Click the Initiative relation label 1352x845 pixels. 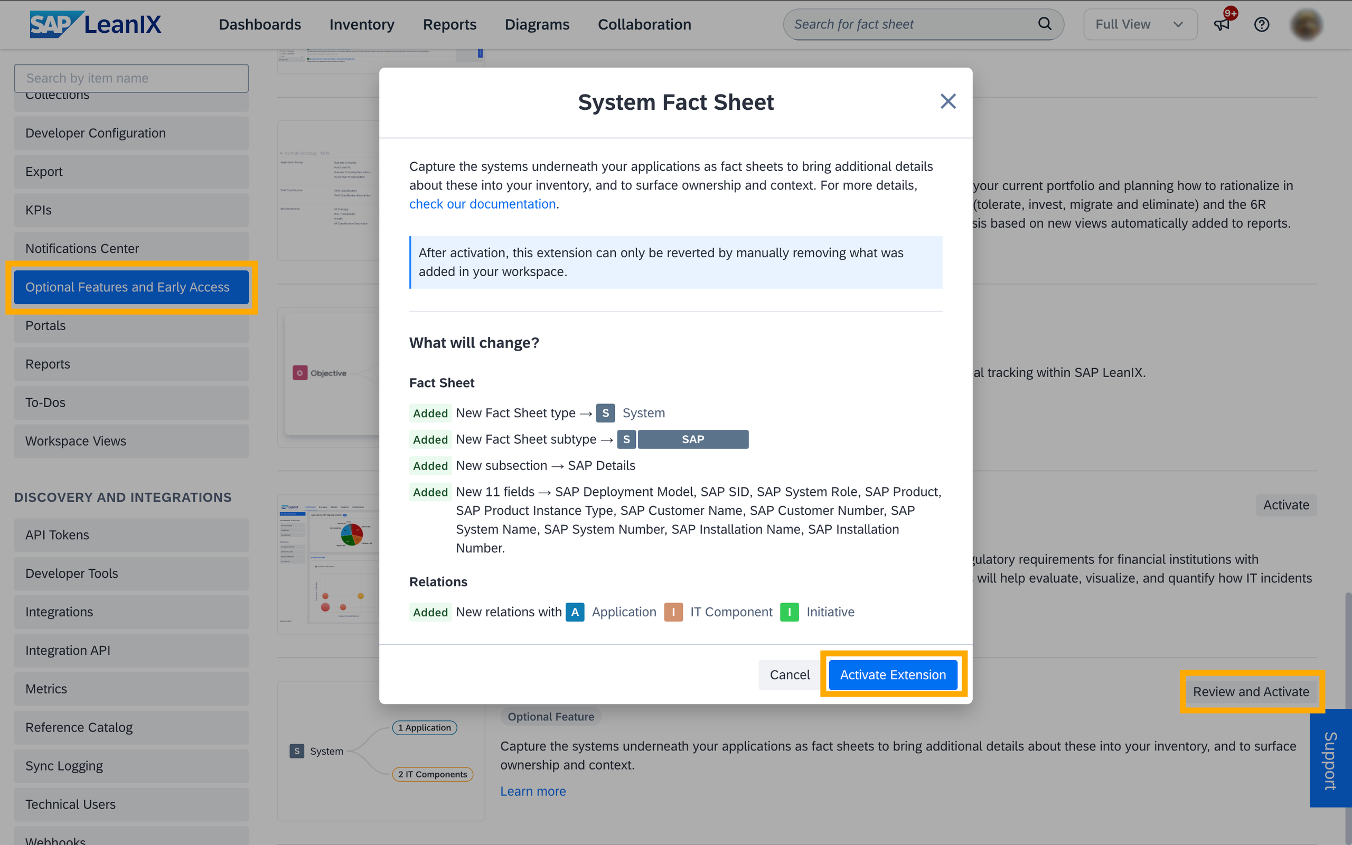(830, 612)
